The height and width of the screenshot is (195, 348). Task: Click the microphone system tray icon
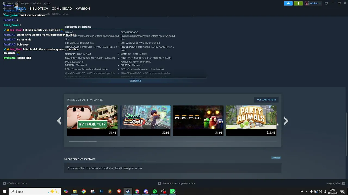(312, 191)
